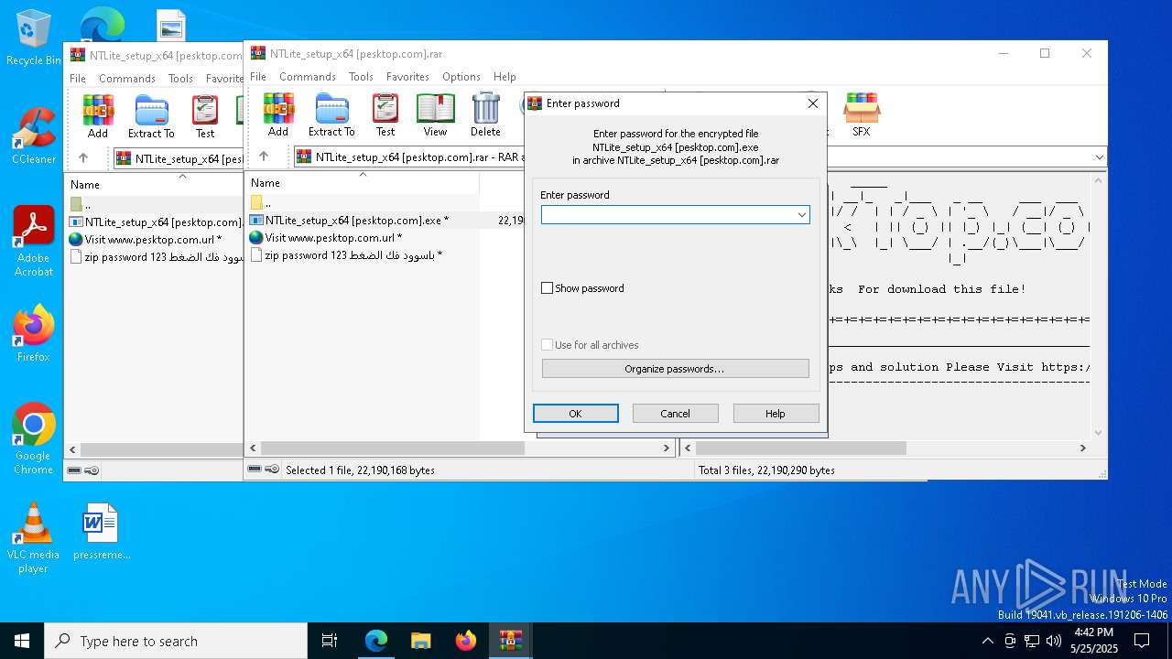The height and width of the screenshot is (659, 1172).
Task: Open Firefox from the taskbar
Action: (x=466, y=641)
